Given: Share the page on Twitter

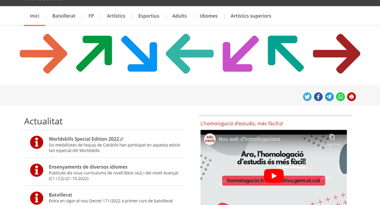Looking at the screenshot, I should [307, 97].
